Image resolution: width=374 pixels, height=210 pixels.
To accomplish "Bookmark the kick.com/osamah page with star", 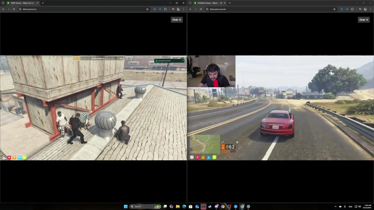I will click(x=334, y=9).
